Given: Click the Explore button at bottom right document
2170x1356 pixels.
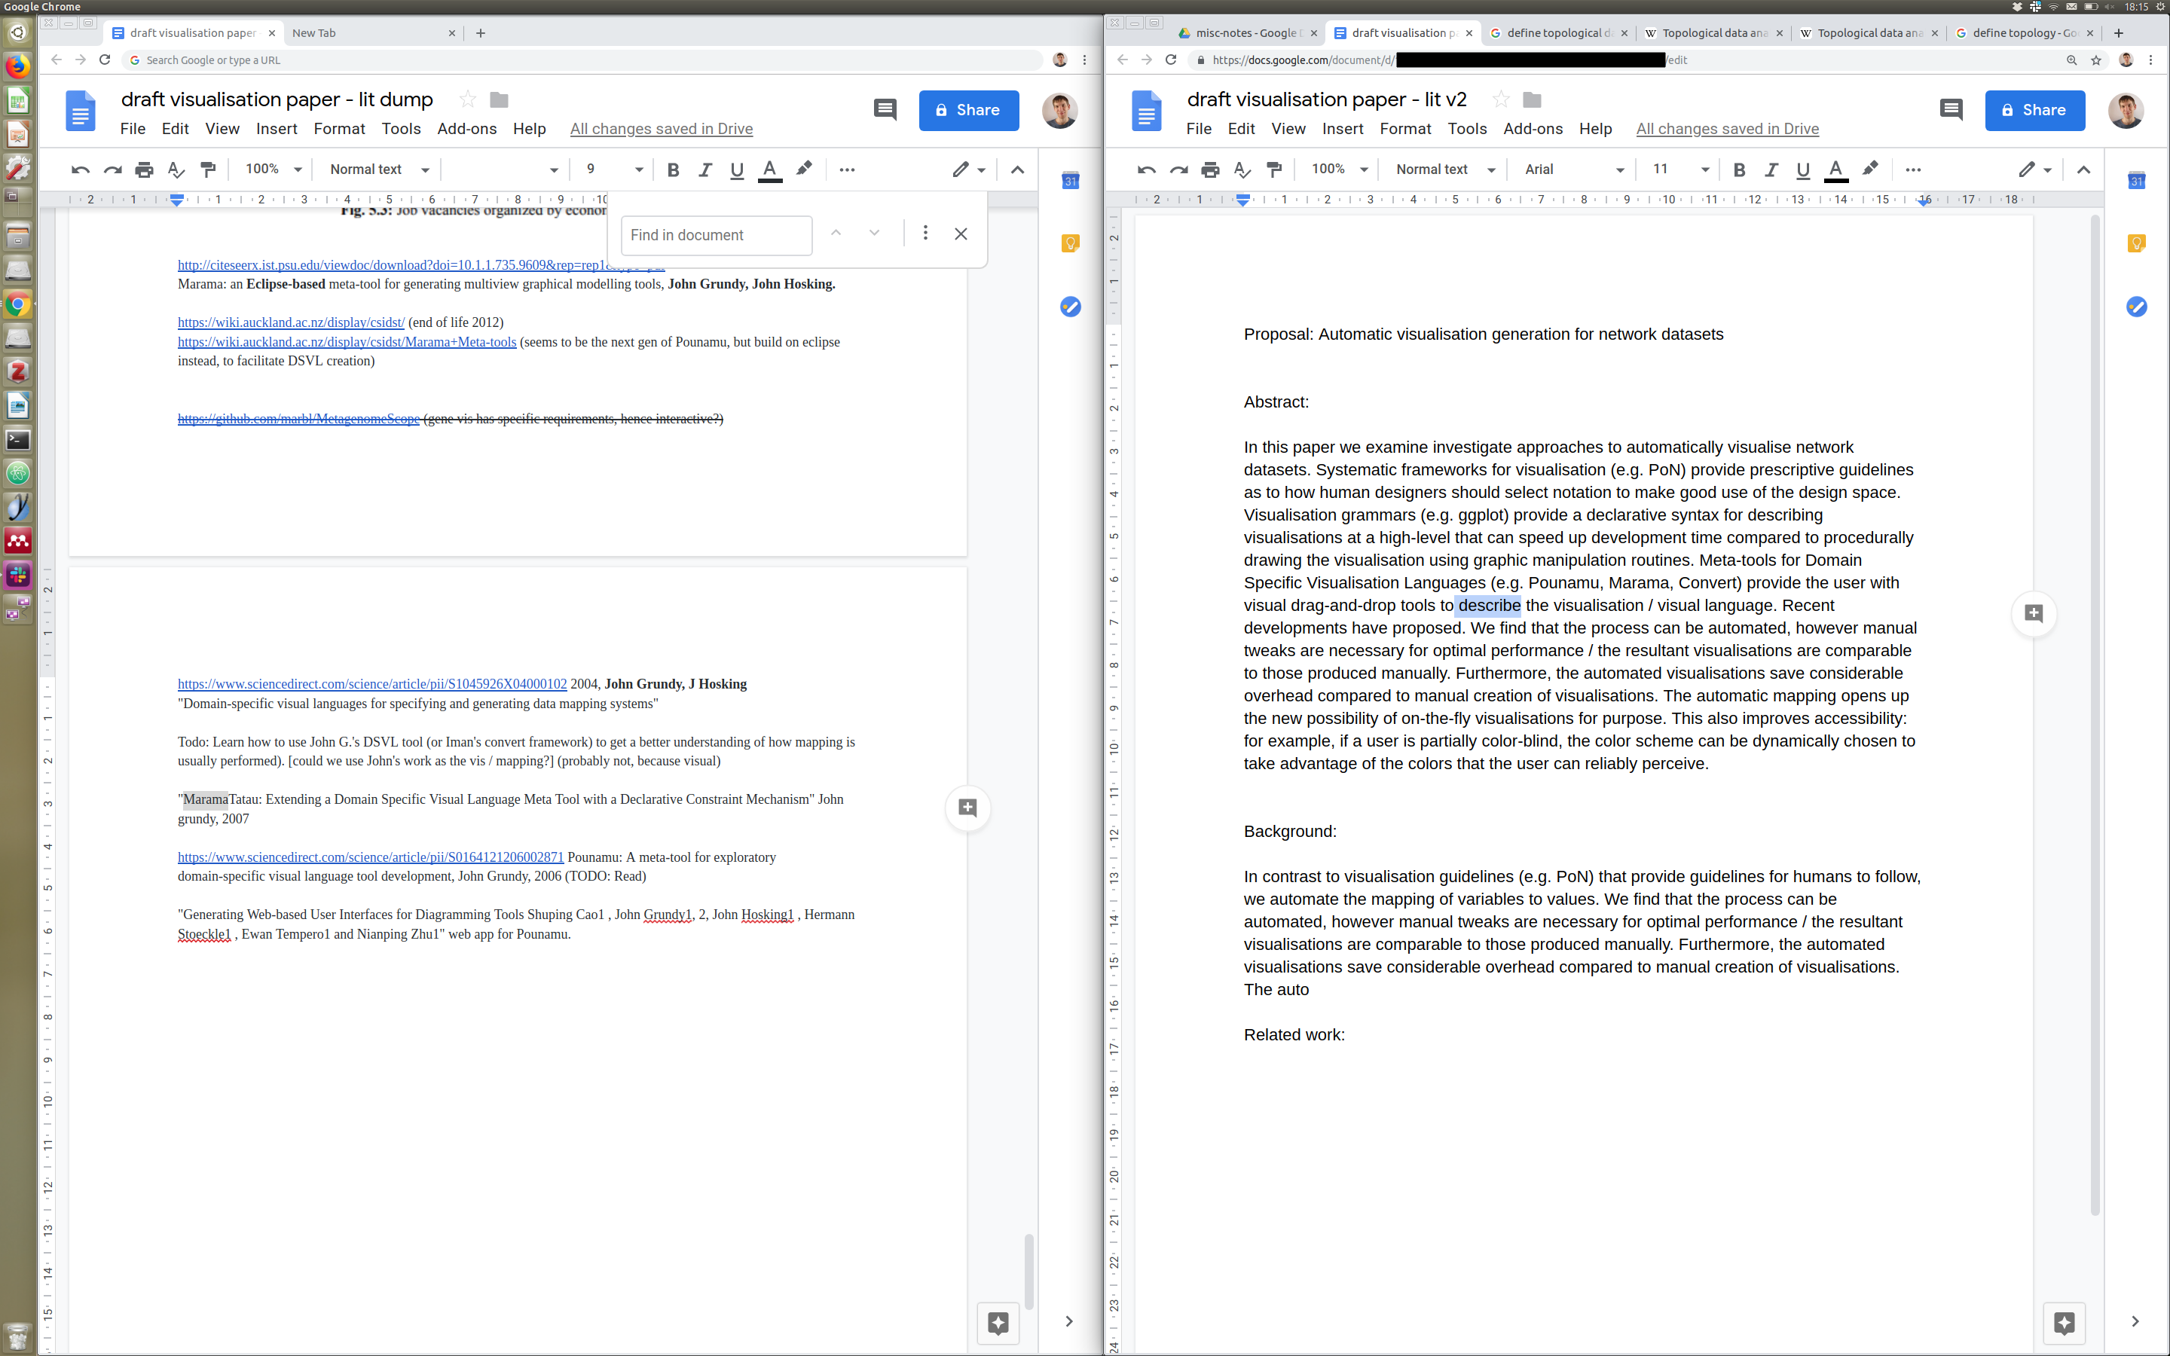Looking at the screenshot, I should [2063, 1322].
